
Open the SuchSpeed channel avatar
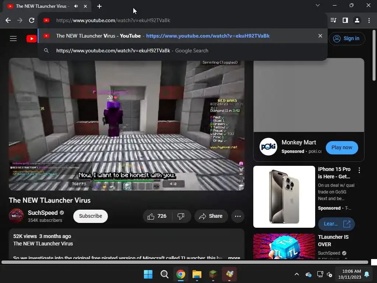[x=16, y=216]
